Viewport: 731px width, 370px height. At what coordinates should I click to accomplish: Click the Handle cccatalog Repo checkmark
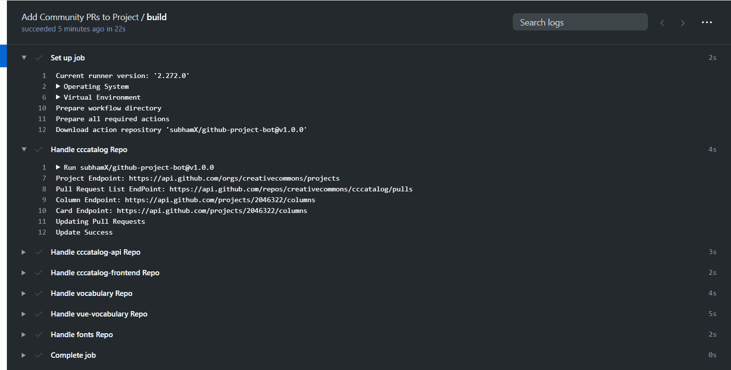pyautogui.click(x=39, y=150)
